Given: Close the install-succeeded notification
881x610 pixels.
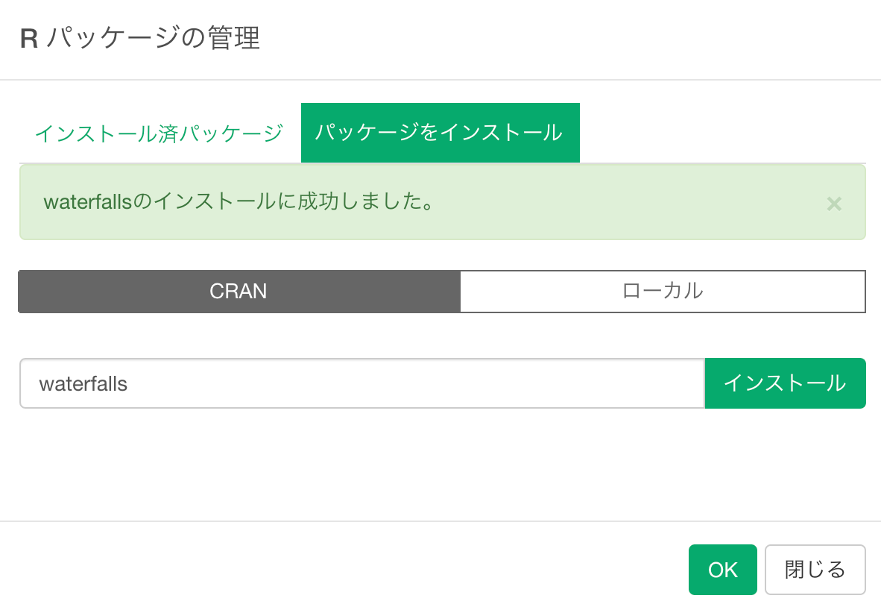Looking at the screenshot, I should tap(834, 204).
